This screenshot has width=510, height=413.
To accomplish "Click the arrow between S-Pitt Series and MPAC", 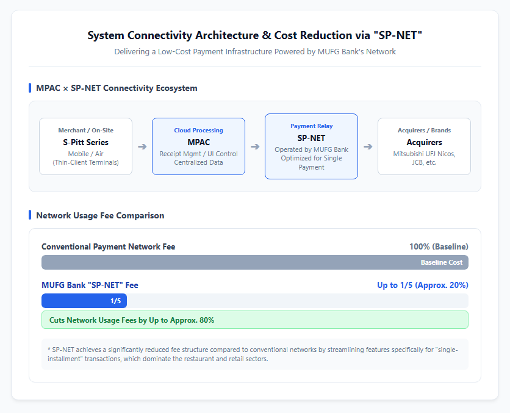I will pyautogui.click(x=142, y=146).
